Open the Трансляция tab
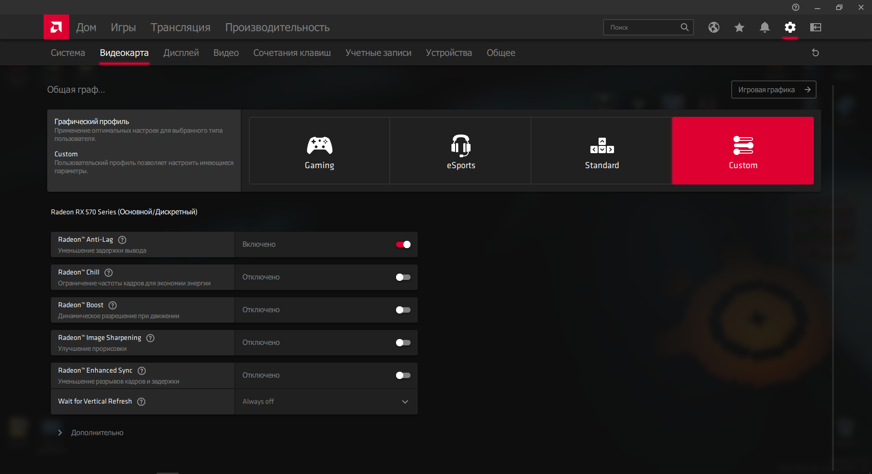 tap(181, 27)
